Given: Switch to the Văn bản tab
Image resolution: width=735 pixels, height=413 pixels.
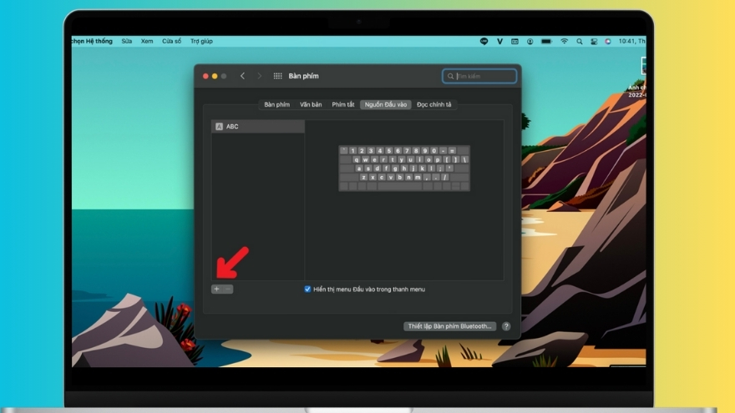Looking at the screenshot, I should [311, 104].
